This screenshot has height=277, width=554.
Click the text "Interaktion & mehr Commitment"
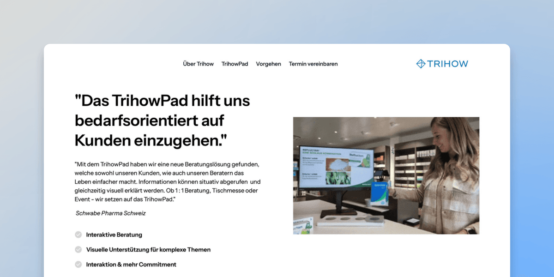[131, 265]
